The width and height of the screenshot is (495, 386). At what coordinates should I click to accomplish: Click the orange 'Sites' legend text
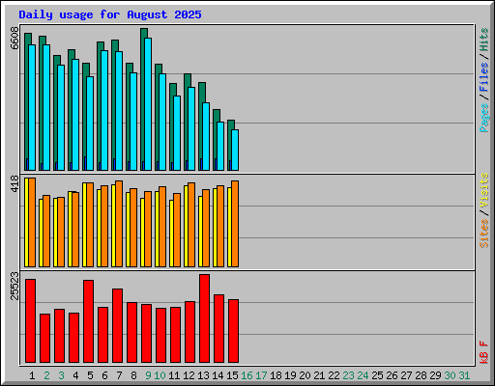click(483, 234)
